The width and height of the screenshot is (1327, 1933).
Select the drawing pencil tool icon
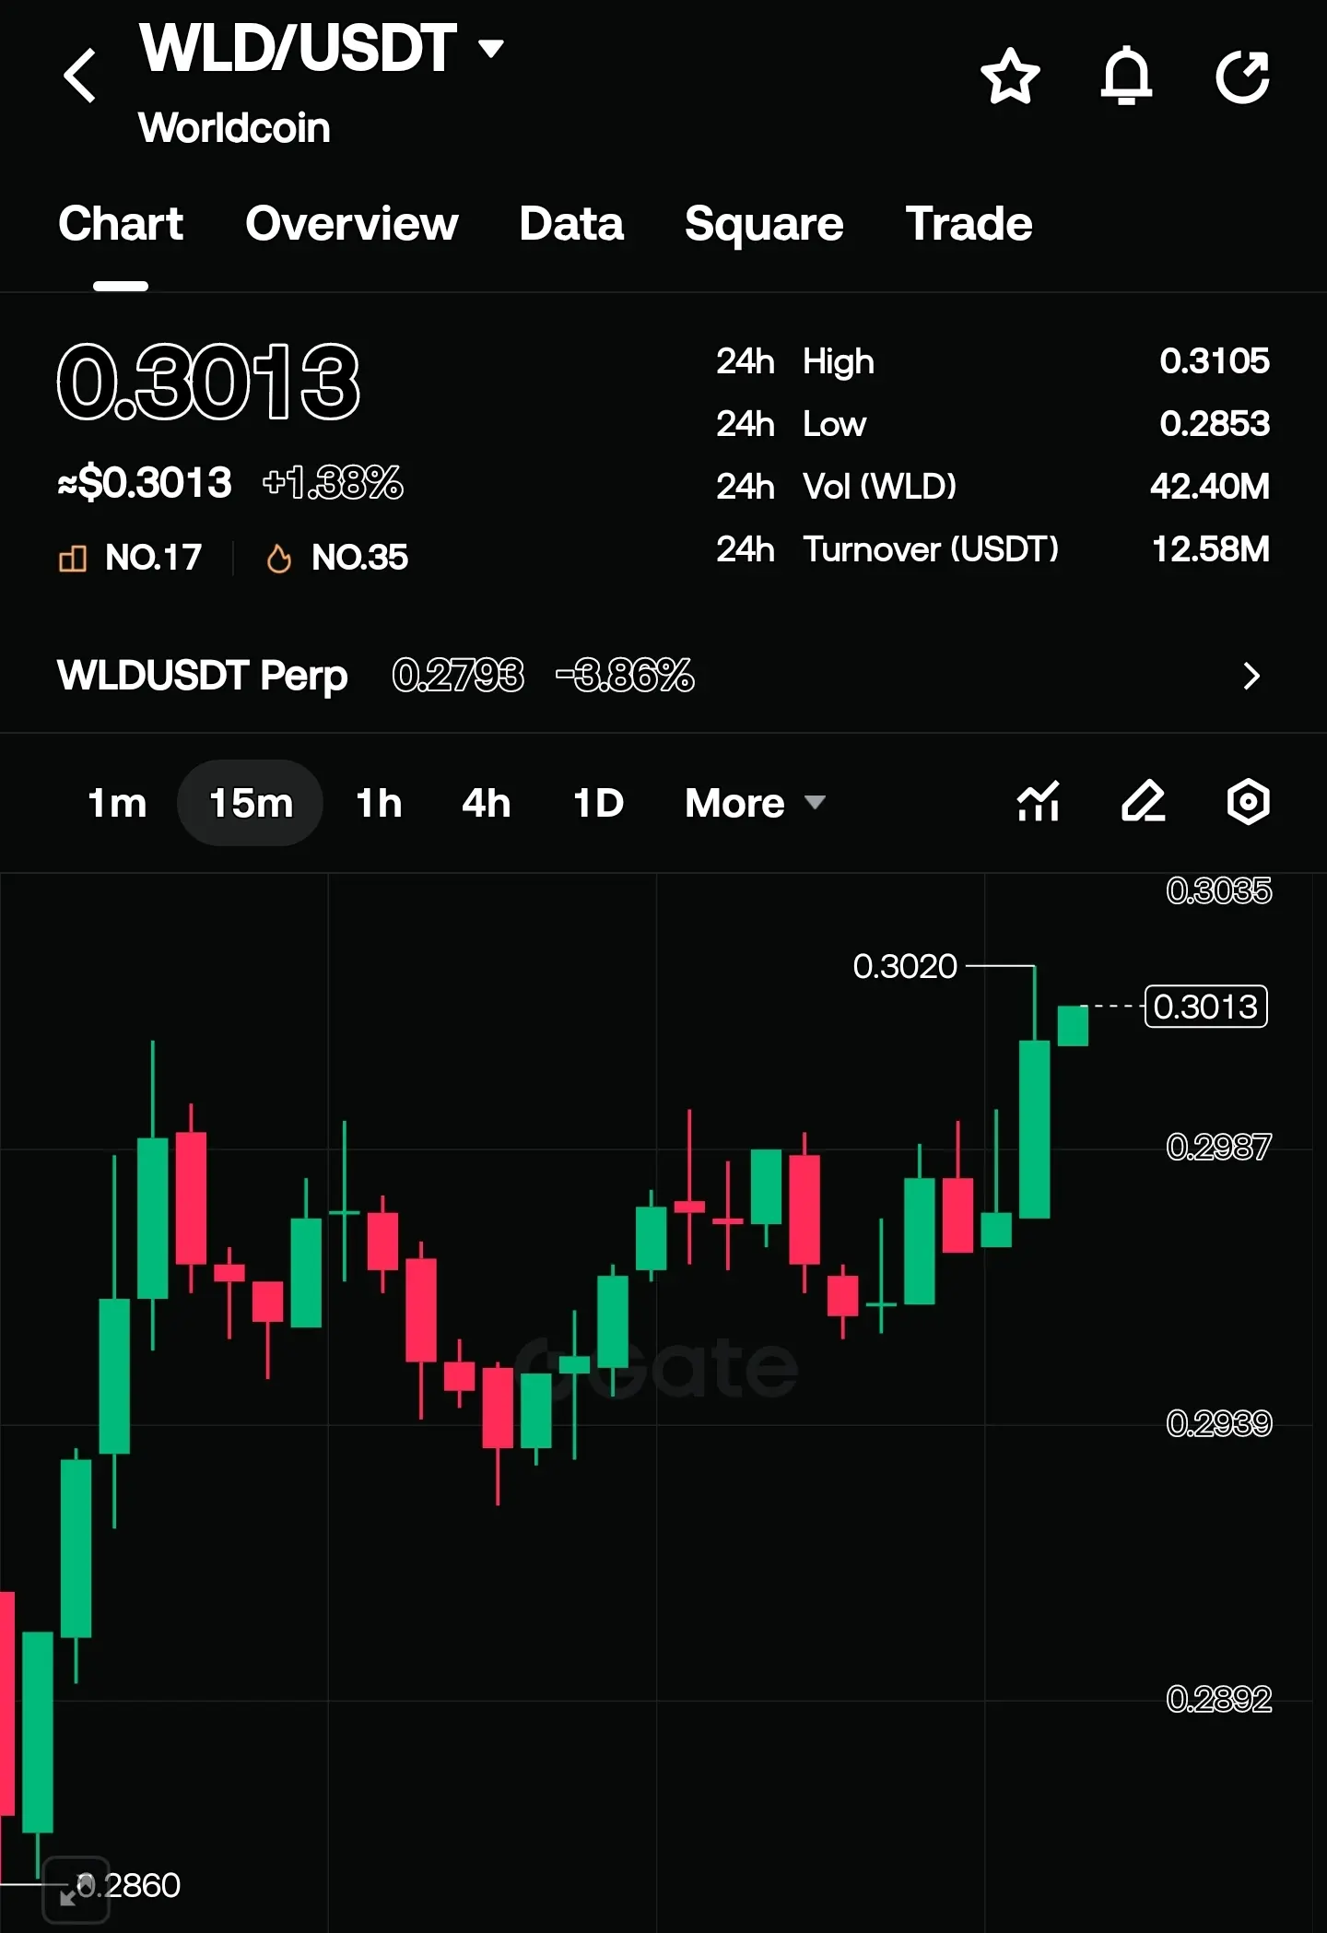pos(1144,801)
